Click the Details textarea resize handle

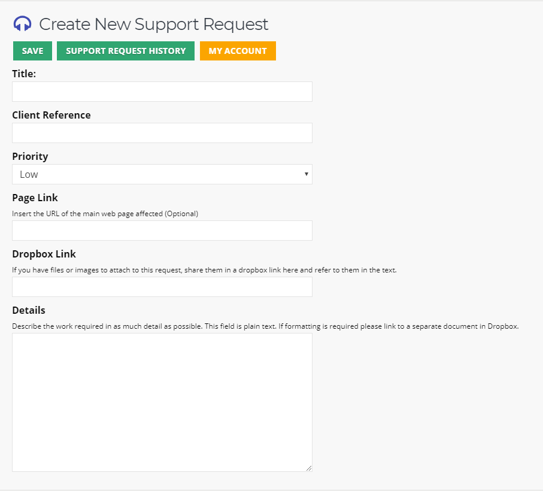click(x=309, y=468)
